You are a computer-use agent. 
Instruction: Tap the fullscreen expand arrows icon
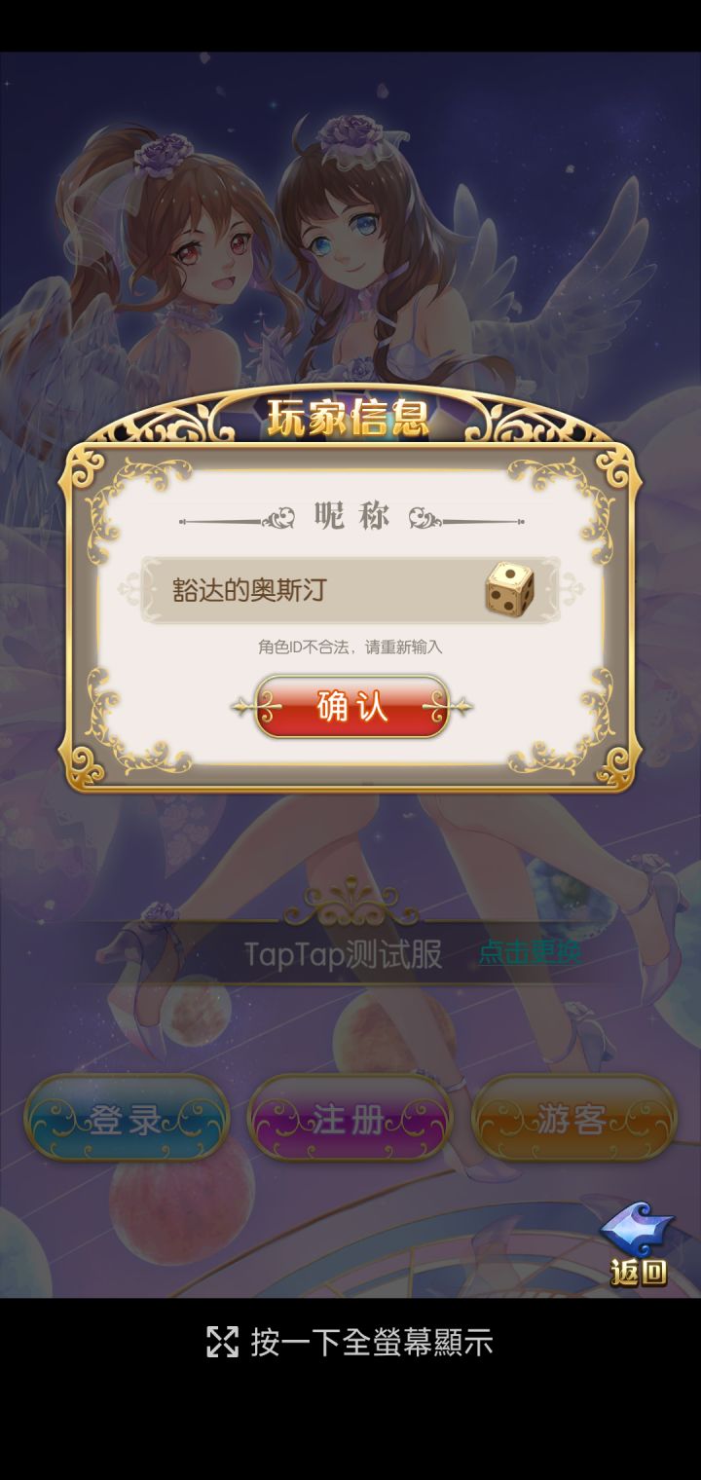pyautogui.click(x=222, y=1342)
